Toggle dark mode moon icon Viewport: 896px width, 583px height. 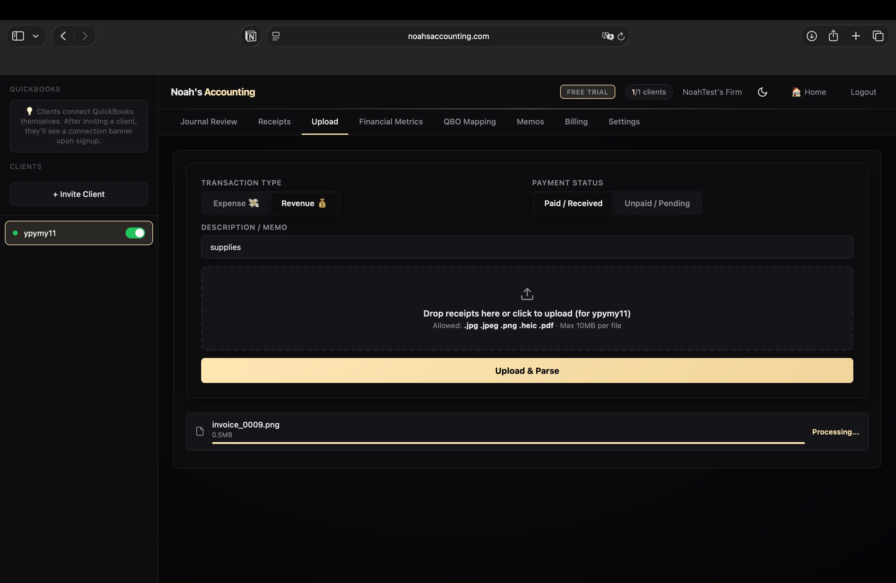(x=762, y=92)
